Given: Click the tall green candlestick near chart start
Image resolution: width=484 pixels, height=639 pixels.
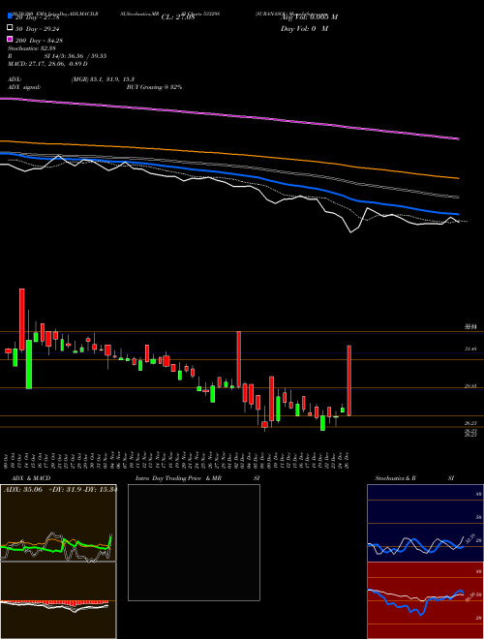Looking at the screenshot, I should [x=29, y=364].
